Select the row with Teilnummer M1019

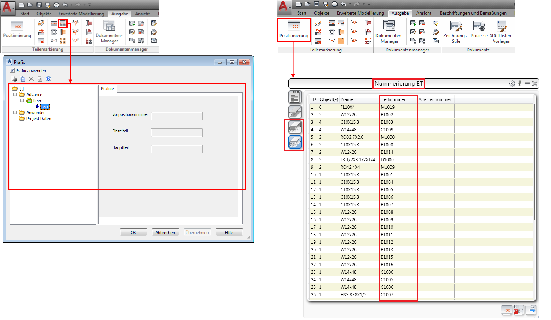click(x=421, y=107)
